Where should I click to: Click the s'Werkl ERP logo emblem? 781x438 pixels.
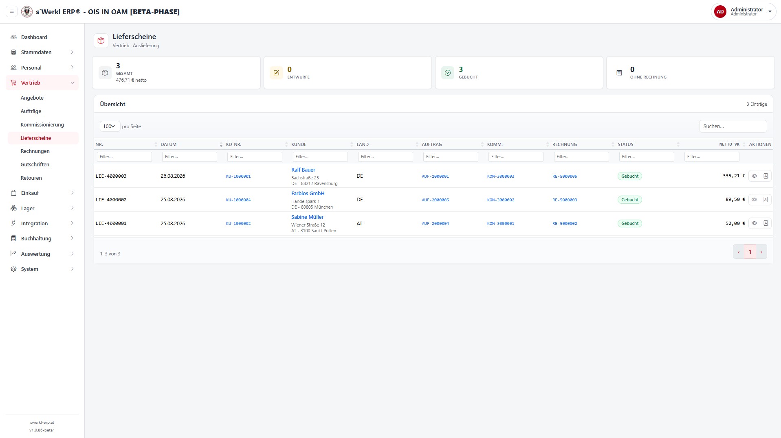coord(27,11)
